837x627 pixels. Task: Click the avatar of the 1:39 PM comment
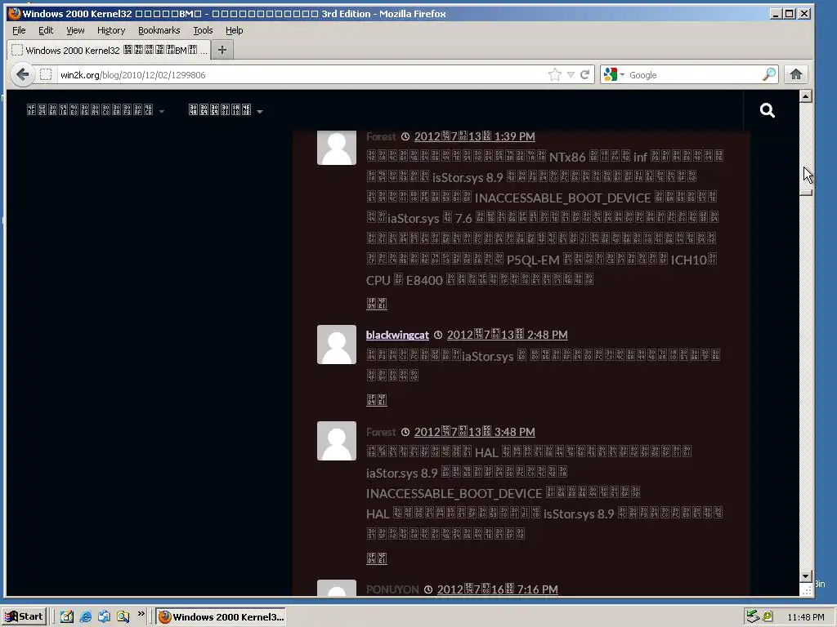pos(336,148)
